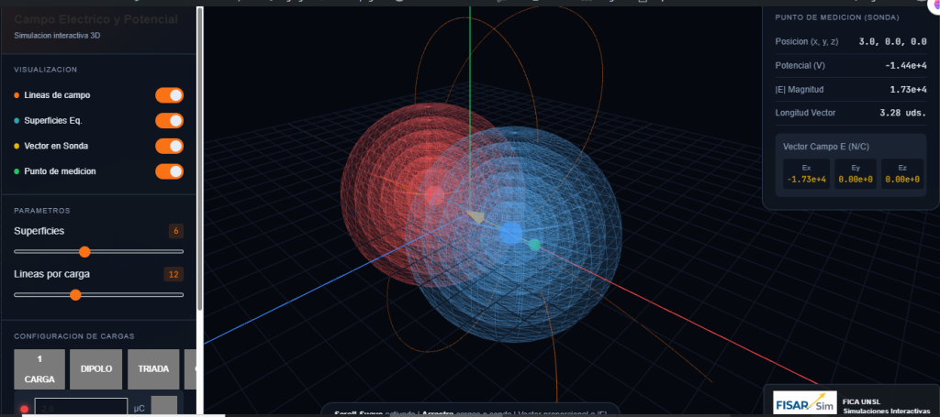Choose the DIPOLO charge configuration

point(96,368)
